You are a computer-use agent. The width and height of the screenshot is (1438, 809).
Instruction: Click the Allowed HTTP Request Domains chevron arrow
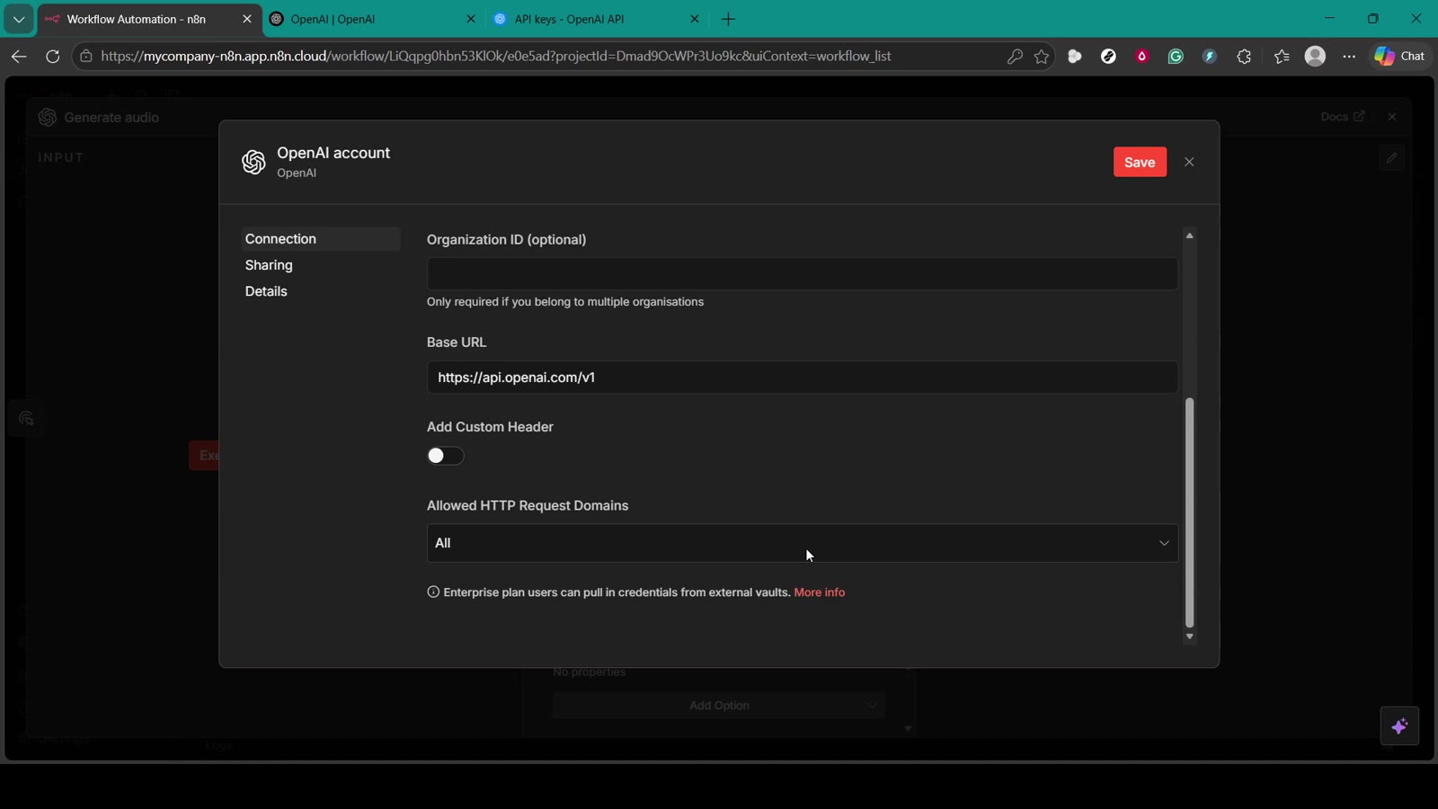[1164, 543]
